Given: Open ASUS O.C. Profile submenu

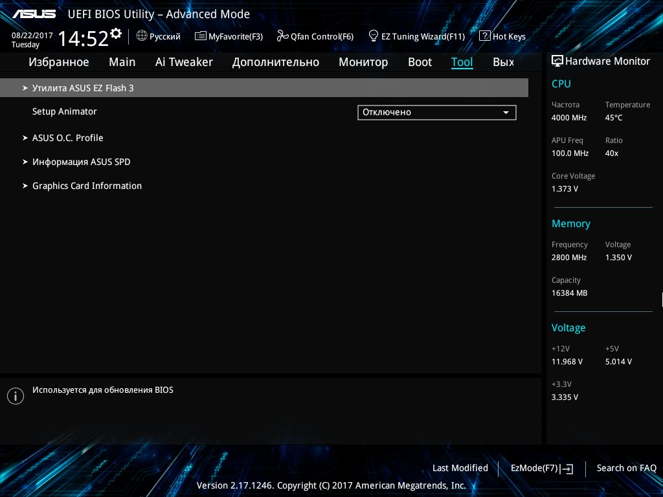Looking at the screenshot, I should point(67,138).
